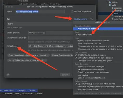This screenshot has width=123, height=98.
Task: Click the highlighted 'localhost:5005' console line
Action: click(19, 90)
